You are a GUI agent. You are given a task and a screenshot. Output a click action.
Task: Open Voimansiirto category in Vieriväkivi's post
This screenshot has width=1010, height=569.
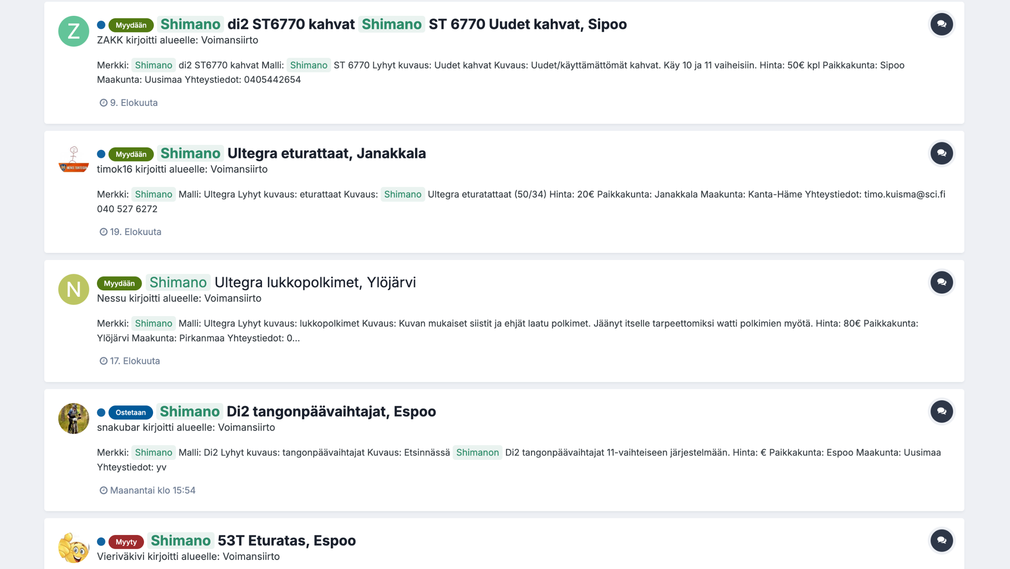(x=251, y=556)
